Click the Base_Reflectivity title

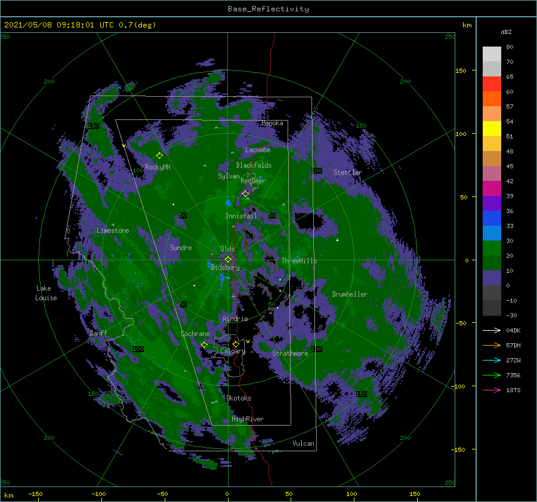pos(268,9)
